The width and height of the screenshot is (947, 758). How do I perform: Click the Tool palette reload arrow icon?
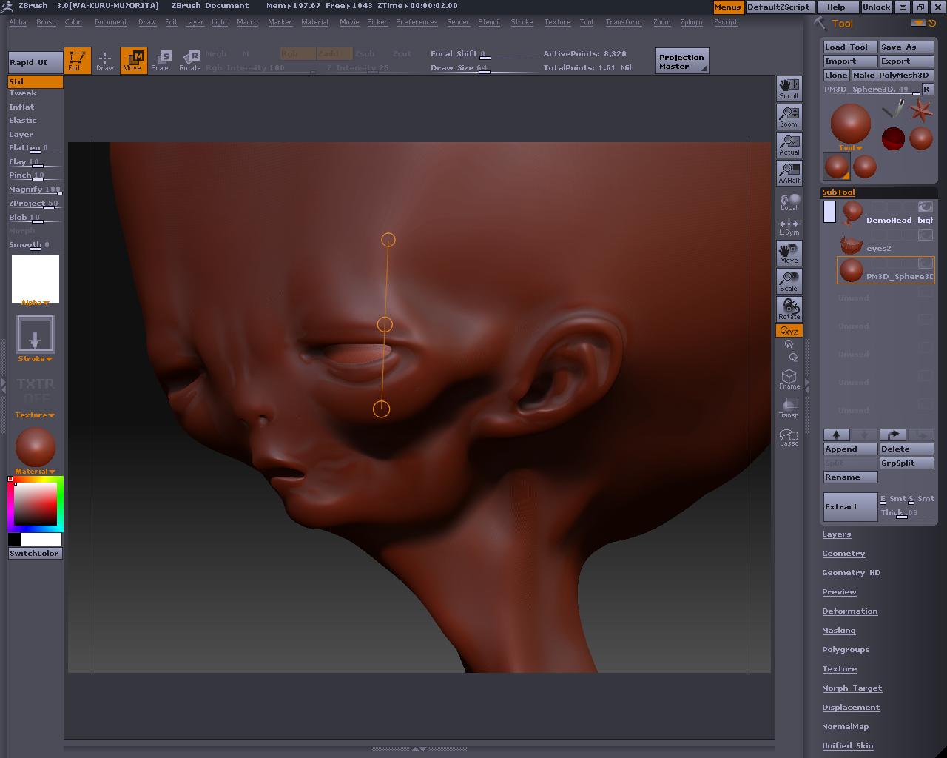coord(932,23)
